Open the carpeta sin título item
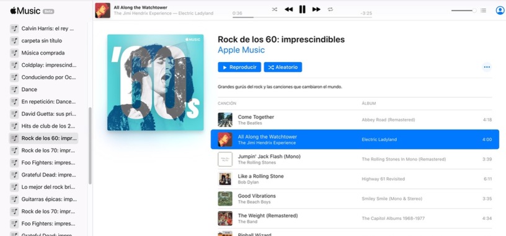Screen dimensions: 506x236 43,41
